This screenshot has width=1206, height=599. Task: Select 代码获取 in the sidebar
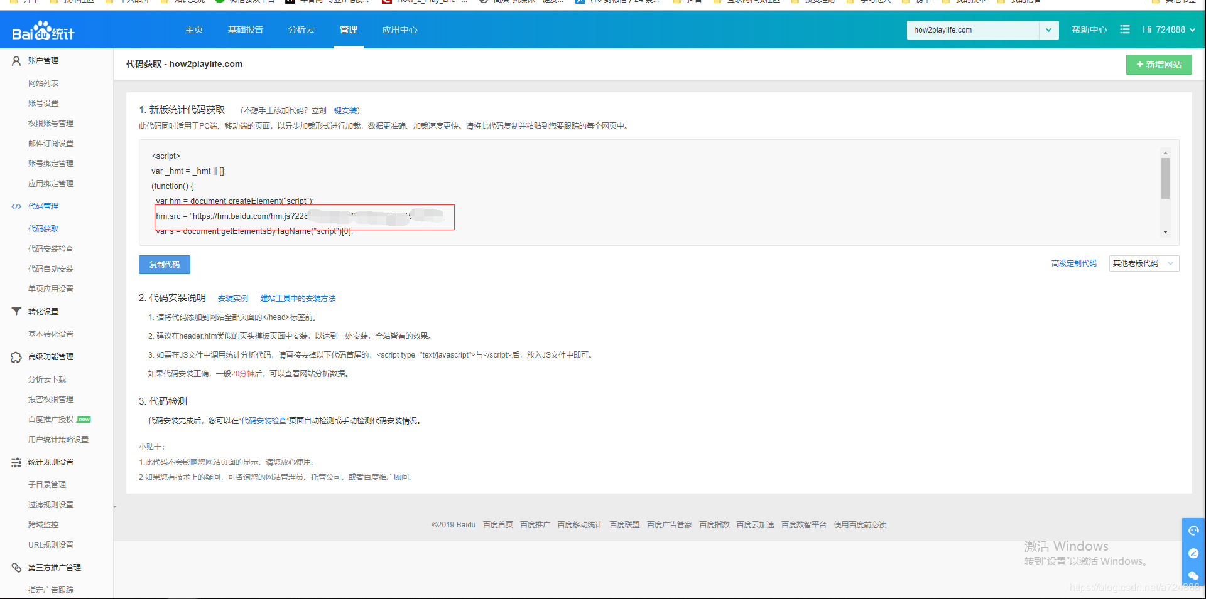[43, 229]
